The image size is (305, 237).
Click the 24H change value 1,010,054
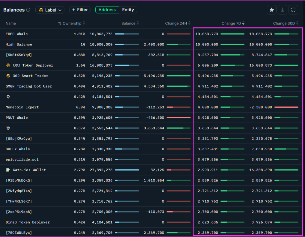tap(154, 181)
